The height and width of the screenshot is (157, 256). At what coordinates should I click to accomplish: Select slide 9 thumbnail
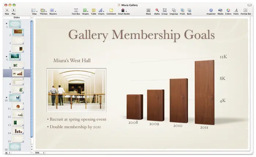tap(18, 90)
